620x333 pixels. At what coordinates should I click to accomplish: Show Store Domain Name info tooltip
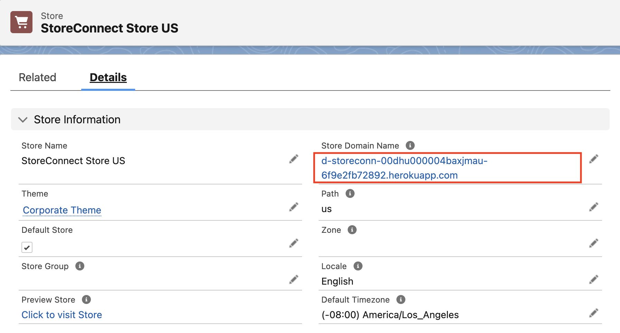(410, 145)
